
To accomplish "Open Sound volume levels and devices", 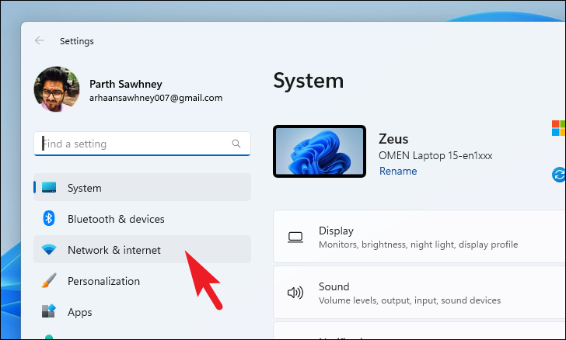I will [x=420, y=293].
